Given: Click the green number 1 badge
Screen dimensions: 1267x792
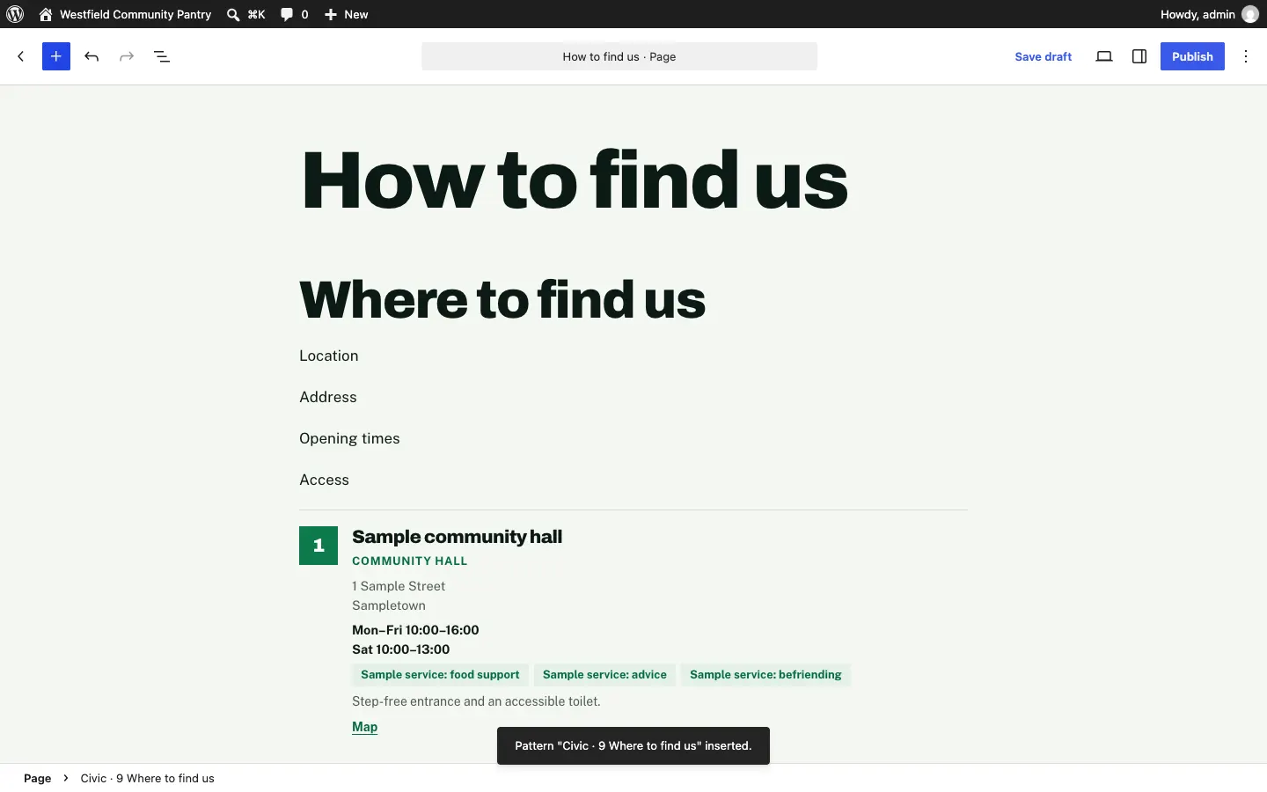Looking at the screenshot, I should tap(319, 546).
